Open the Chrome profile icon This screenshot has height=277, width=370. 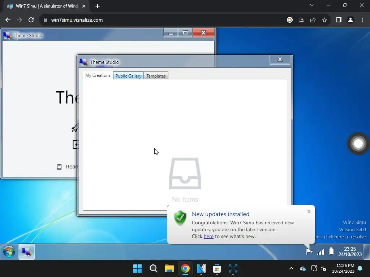350,20
